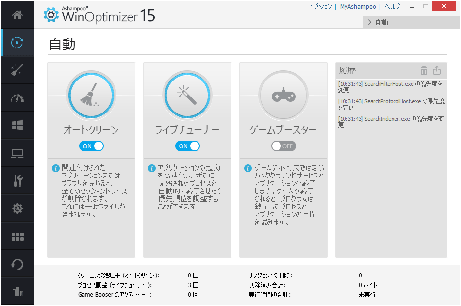Click the 実行時間の合計 label
This screenshot has width=461, height=306.
point(270,294)
